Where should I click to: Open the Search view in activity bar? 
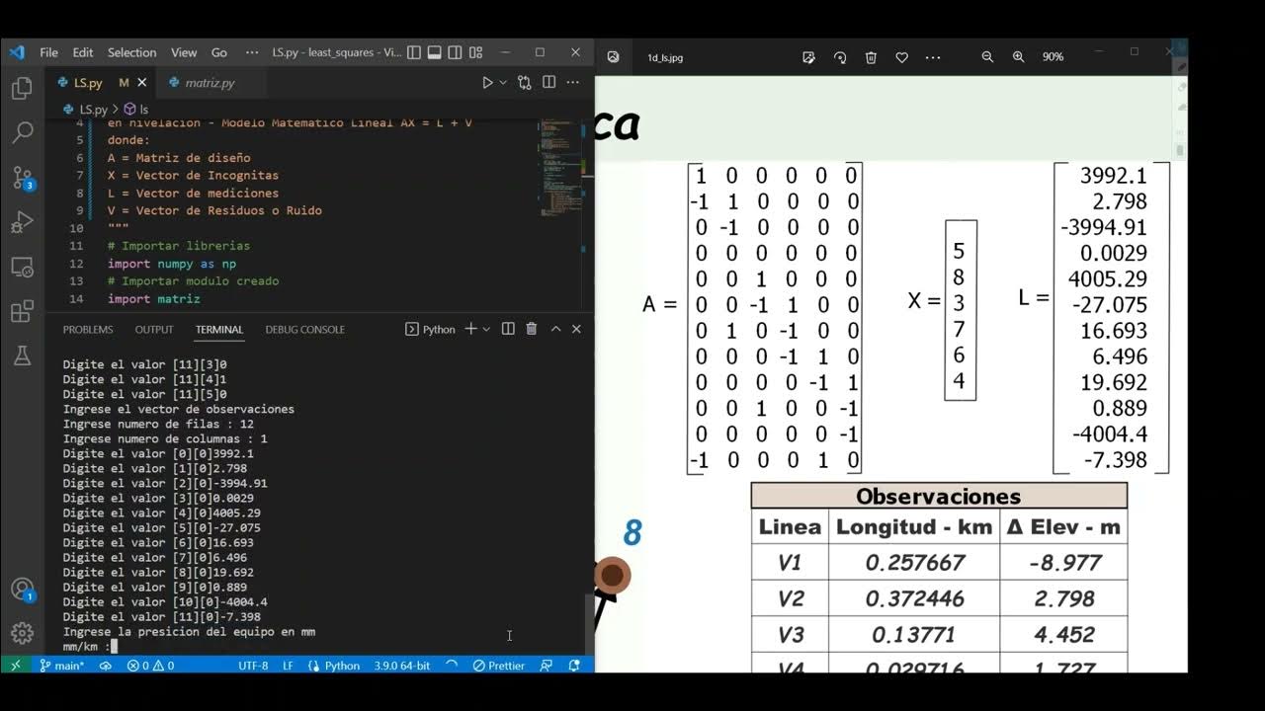click(x=22, y=132)
